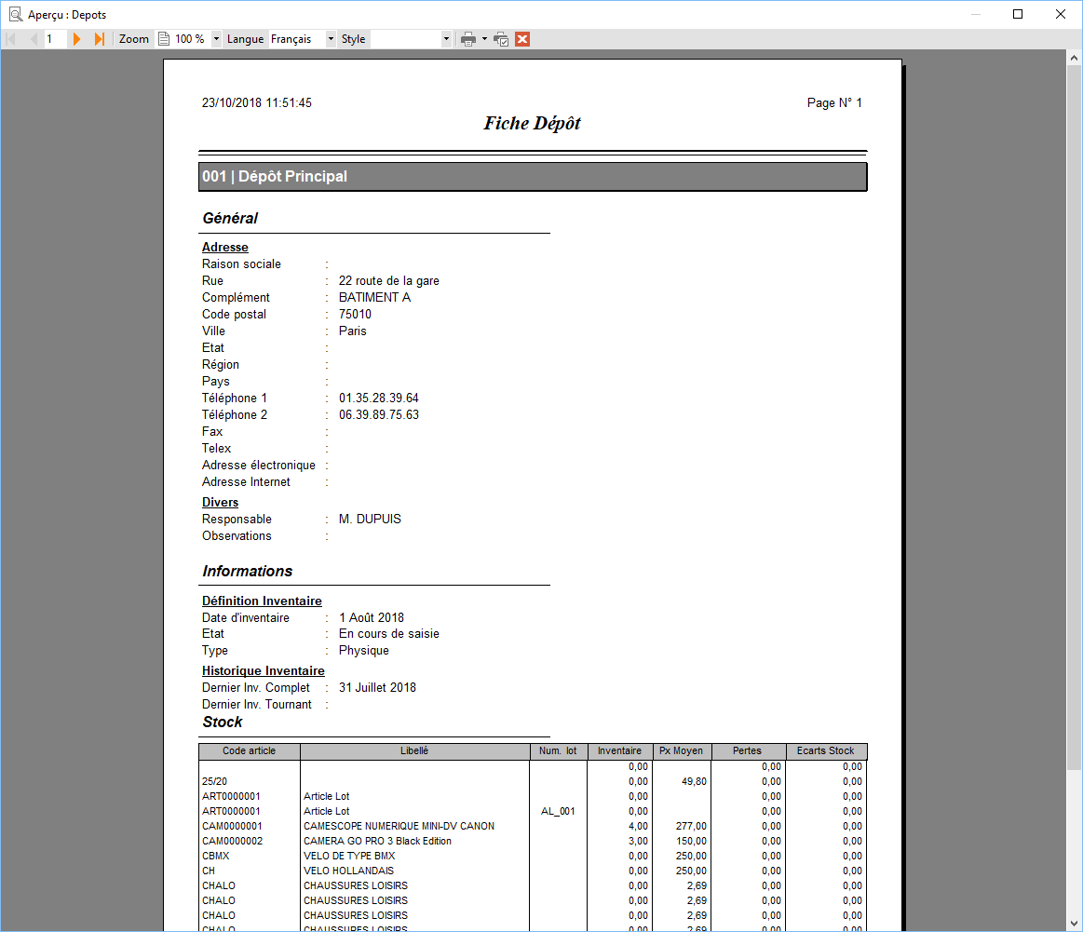
Task: Click average price '277,00'
Action: tap(691, 827)
